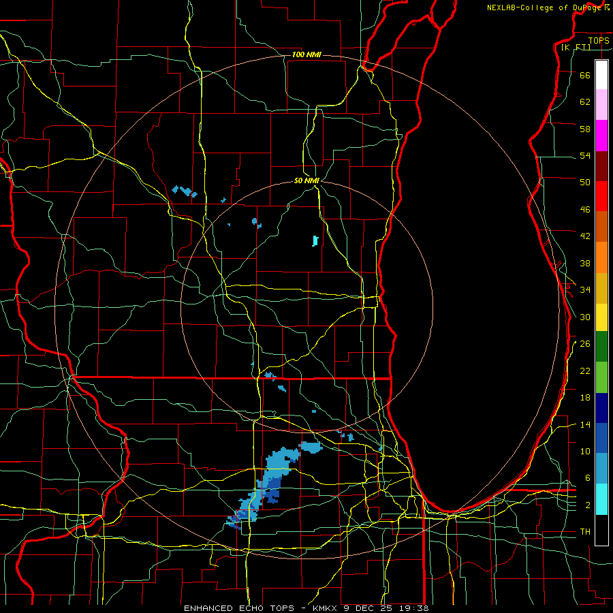The height and width of the screenshot is (613, 613).
Task: Click the light pink legend swatch
Action: 601,104
